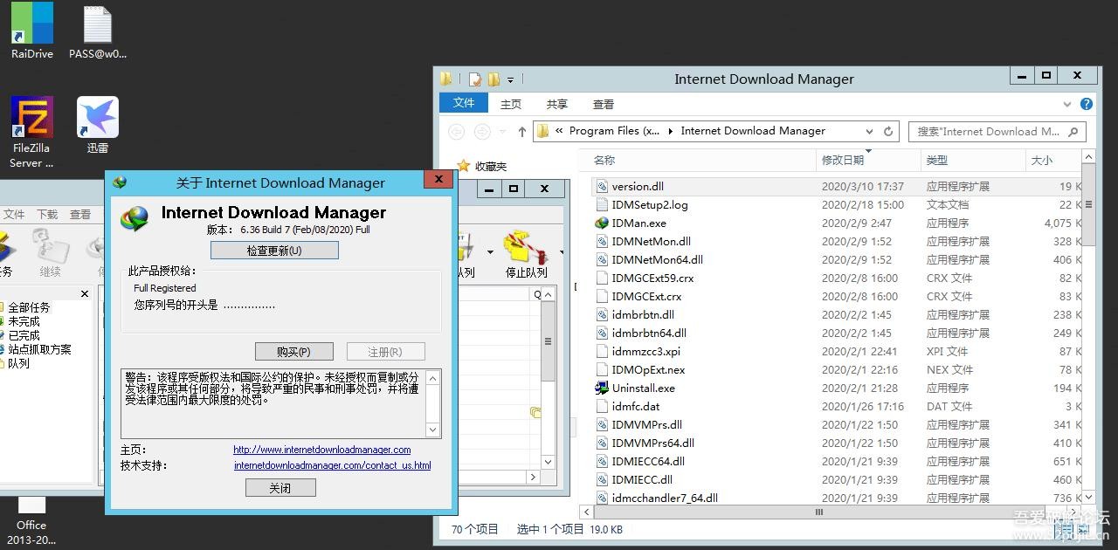Click the 停止队列 toolbar icon in IDM
Screen dimensions: 1118x550
(x=525, y=247)
